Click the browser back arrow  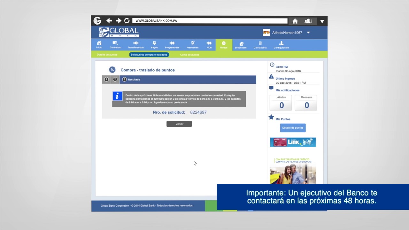tap(109, 21)
